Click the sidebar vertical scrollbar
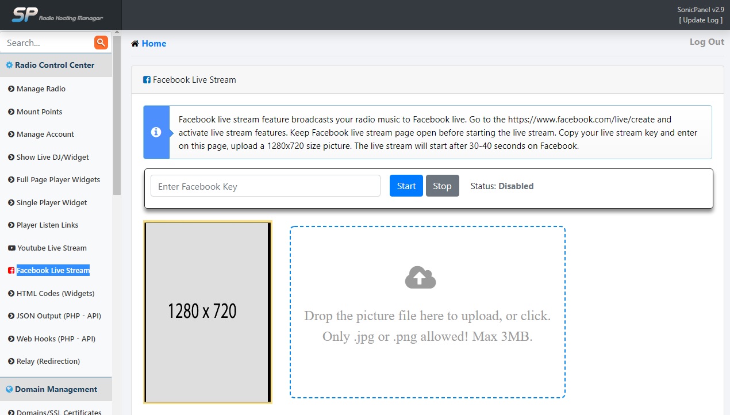 [x=117, y=115]
